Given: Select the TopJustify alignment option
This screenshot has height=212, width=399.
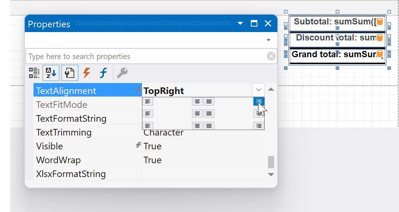Looking at the screenshot, I should point(209,101).
